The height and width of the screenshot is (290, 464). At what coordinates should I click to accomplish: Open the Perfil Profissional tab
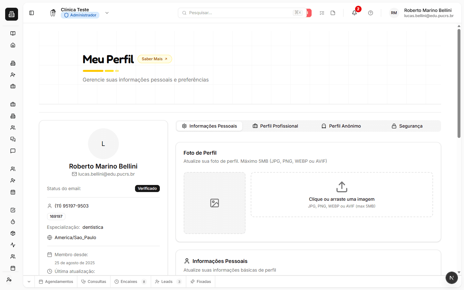[x=275, y=126]
